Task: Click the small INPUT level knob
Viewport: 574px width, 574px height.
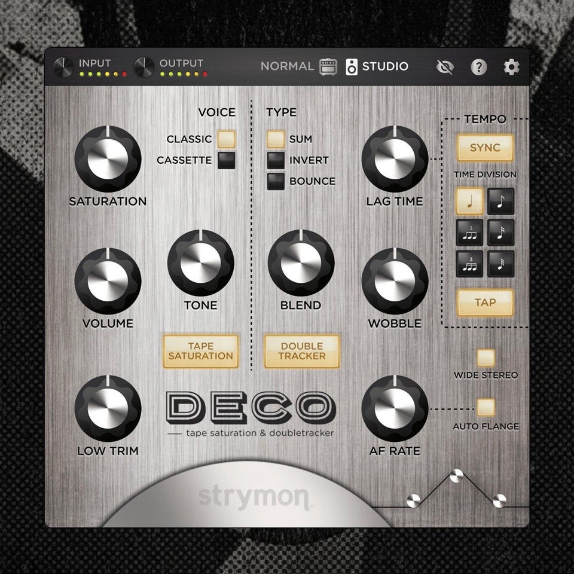Action: point(63,68)
